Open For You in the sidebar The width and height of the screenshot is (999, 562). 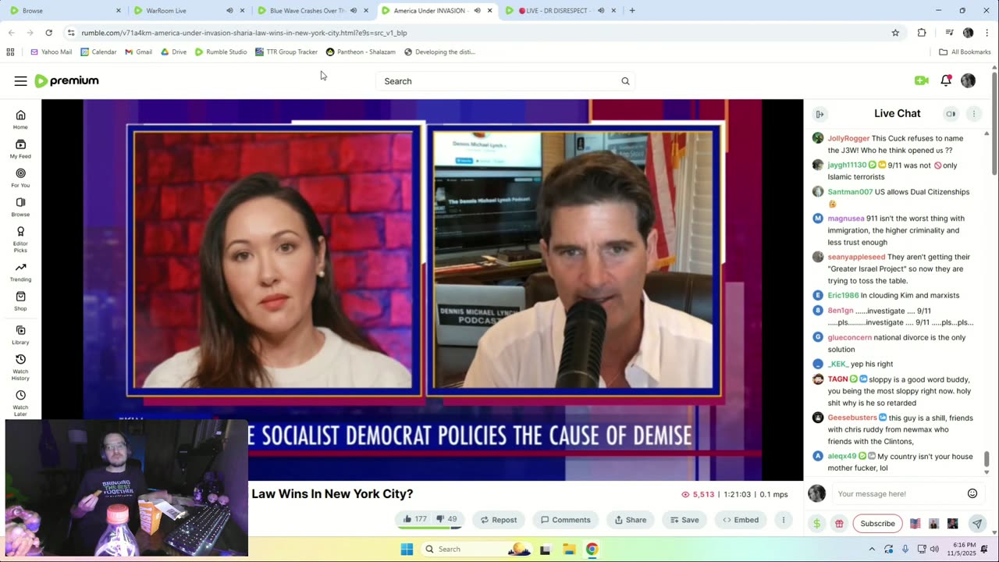click(20, 178)
